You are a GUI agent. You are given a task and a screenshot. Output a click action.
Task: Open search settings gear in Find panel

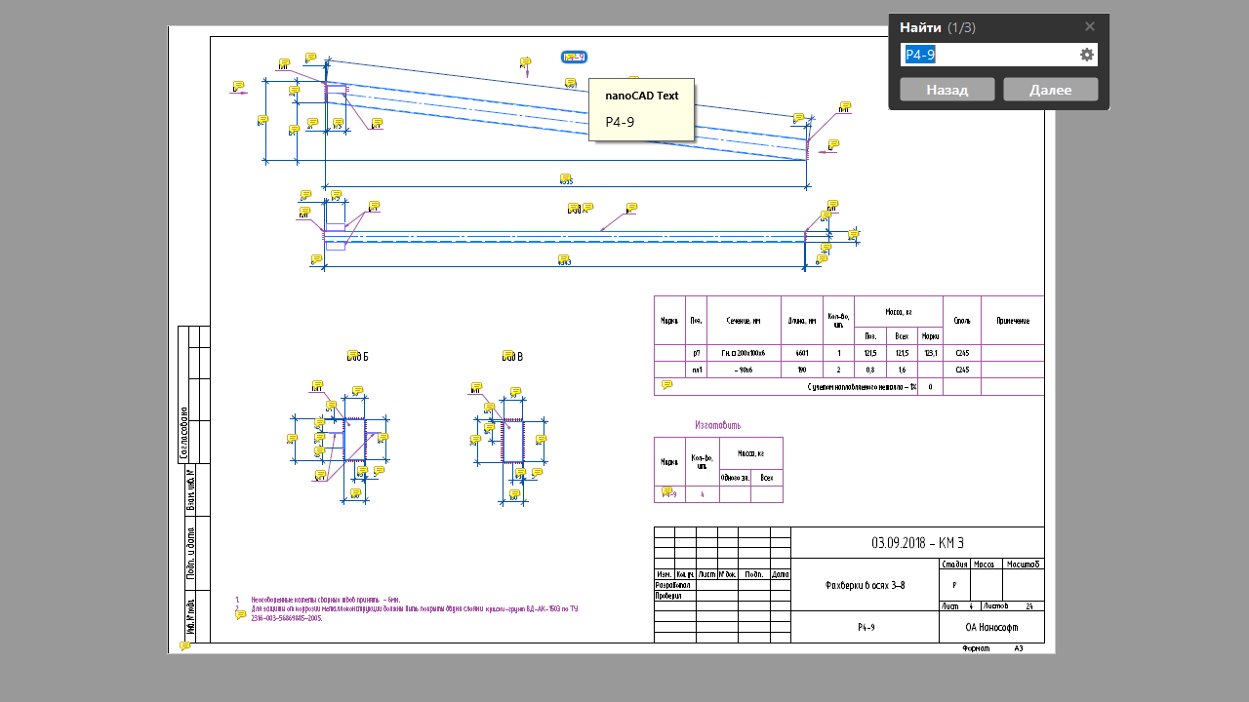tap(1086, 55)
